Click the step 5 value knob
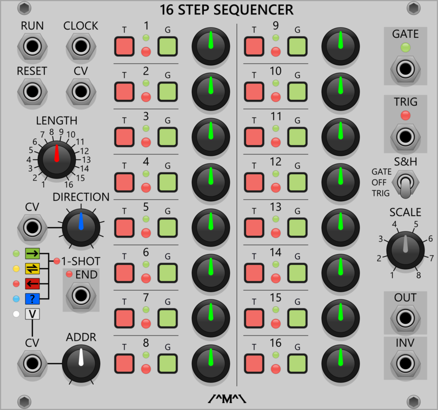Image resolution: width=438 pixels, height=410 pixels. pos(211,228)
